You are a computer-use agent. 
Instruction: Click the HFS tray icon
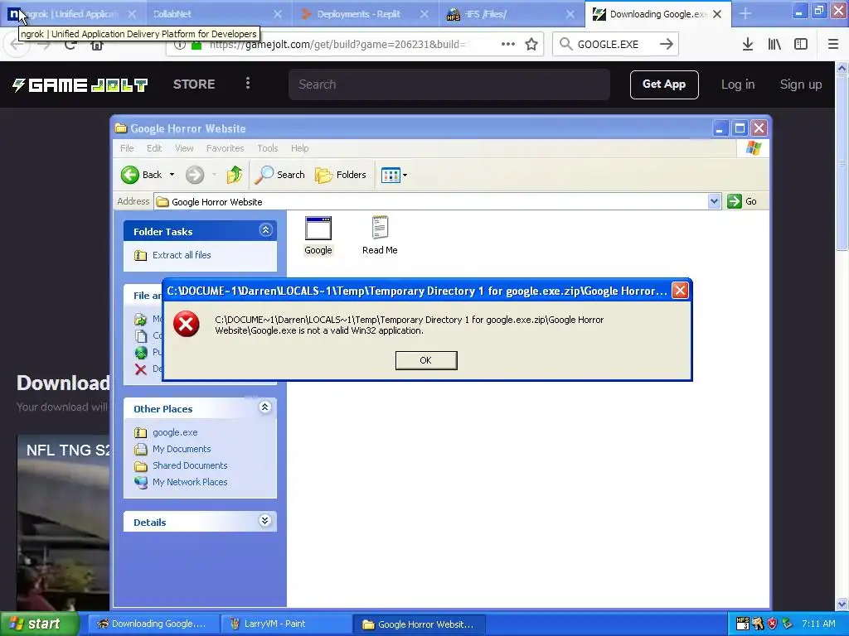tap(743, 624)
